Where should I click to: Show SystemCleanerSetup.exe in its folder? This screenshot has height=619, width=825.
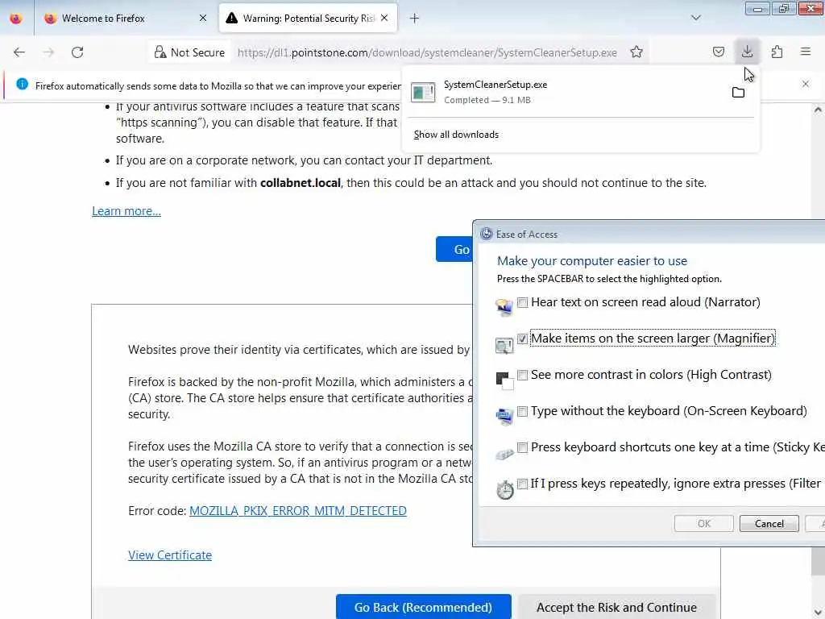click(738, 93)
